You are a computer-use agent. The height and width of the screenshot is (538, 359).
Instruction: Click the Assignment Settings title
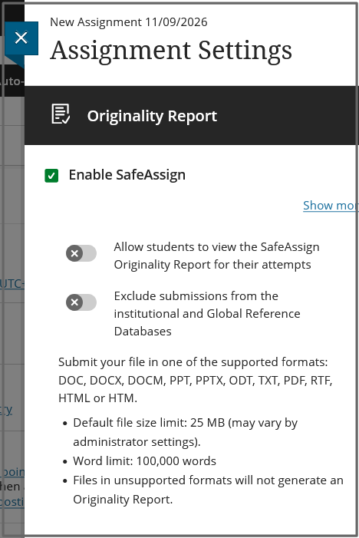click(x=171, y=51)
